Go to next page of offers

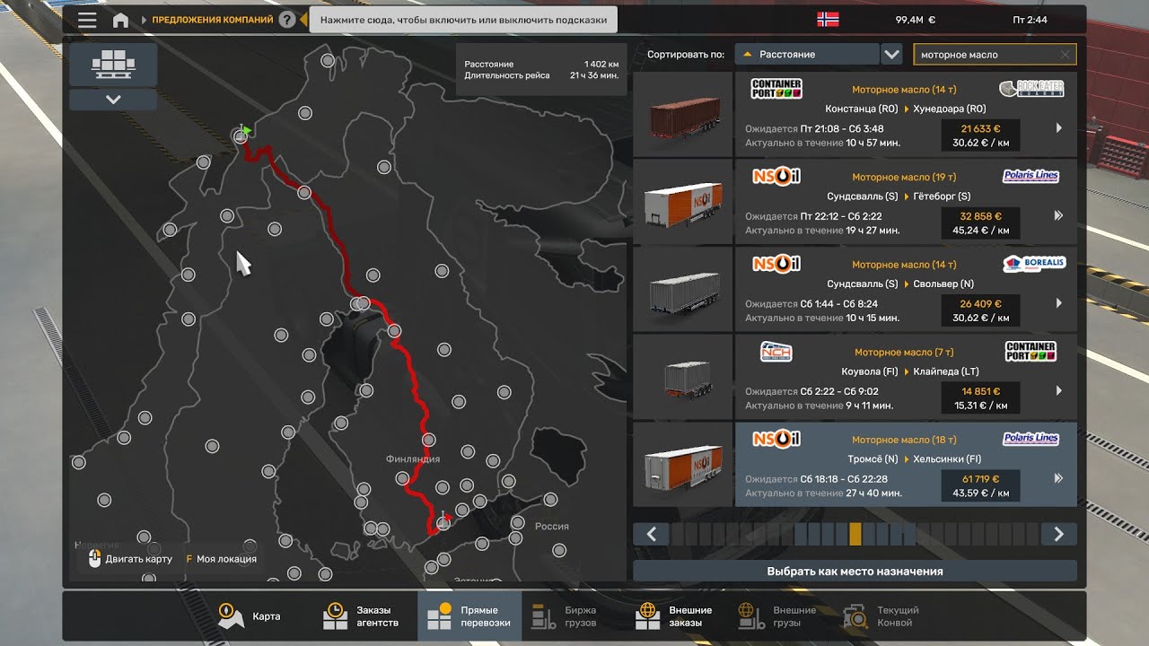pyautogui.click(x=1058, y=534)
